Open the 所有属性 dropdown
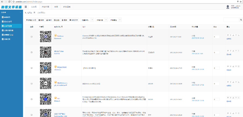 tap(116, 20)
